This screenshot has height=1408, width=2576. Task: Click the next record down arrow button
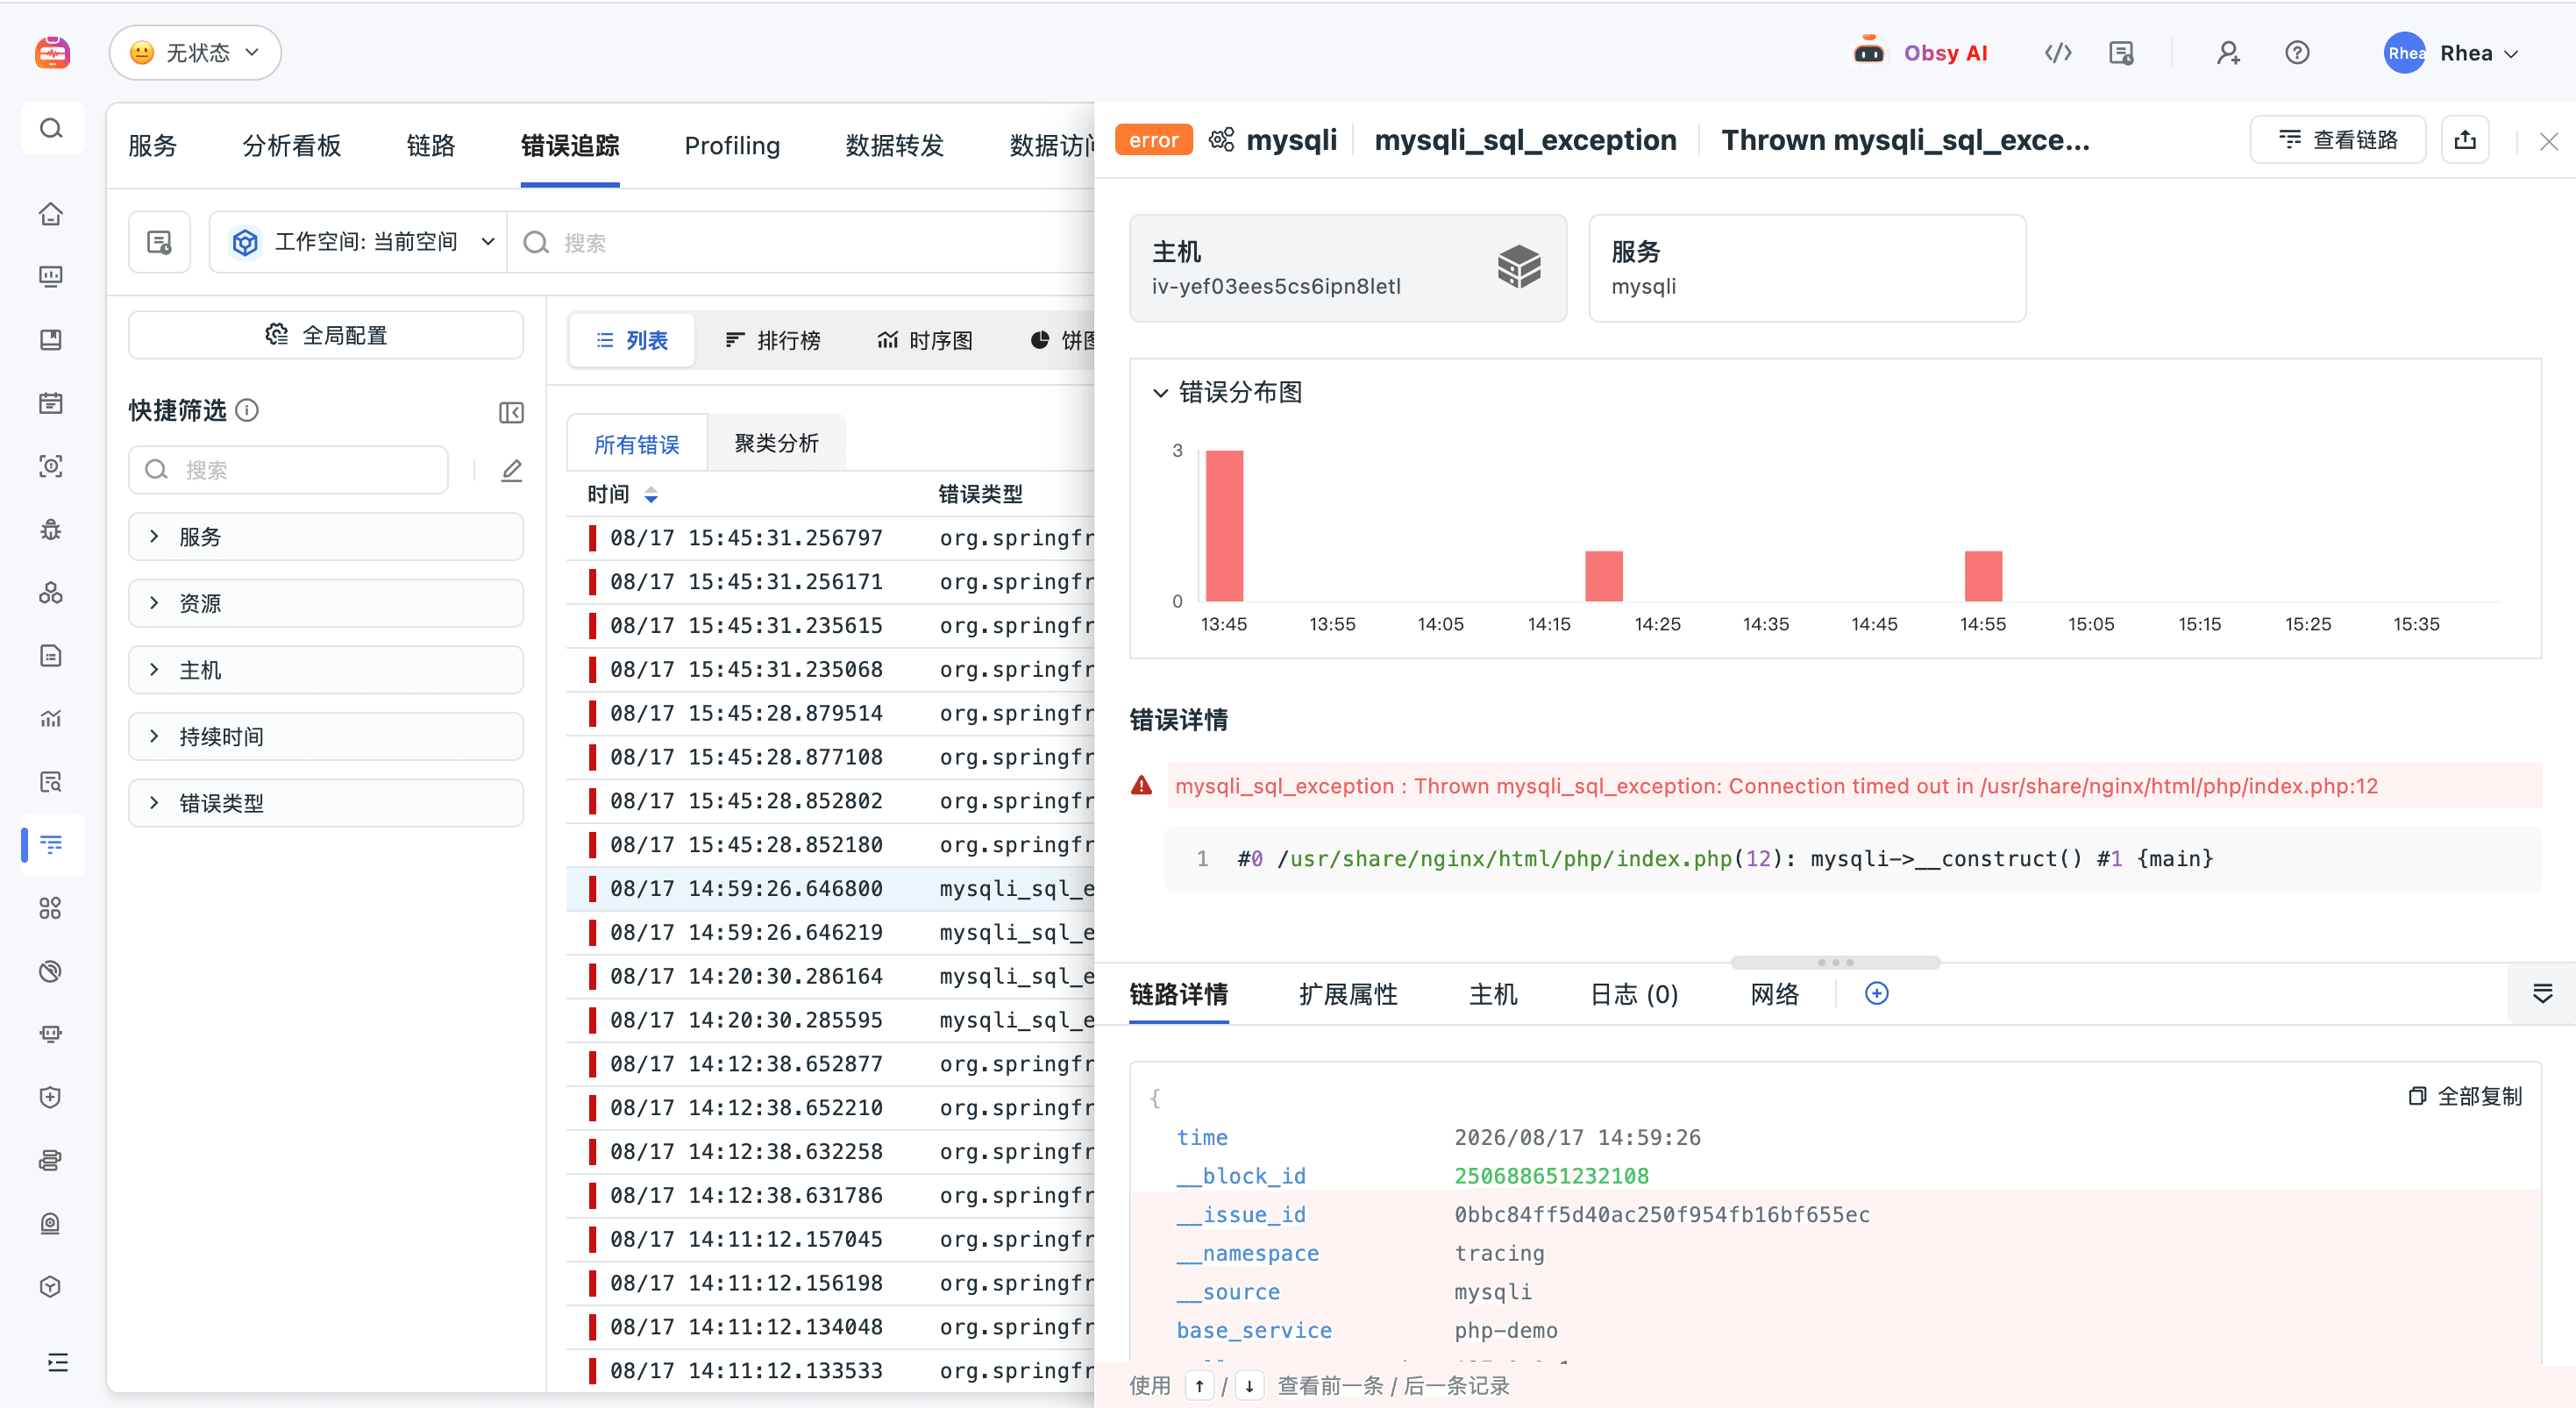[1249, 1386]
